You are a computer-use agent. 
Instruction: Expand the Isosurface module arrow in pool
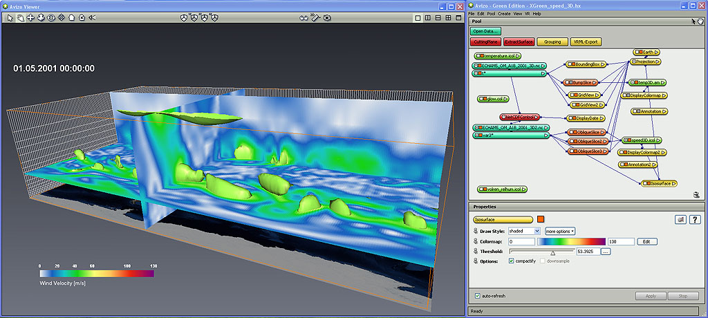(x=673, y=183)
